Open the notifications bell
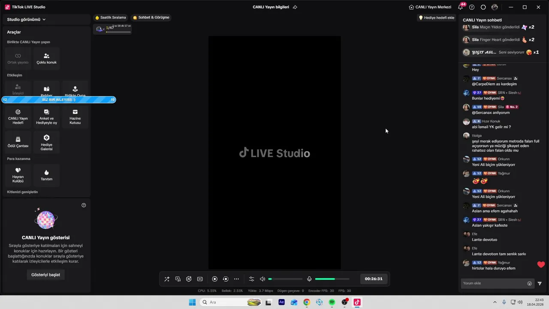549x309 pixels. [460, 7]
